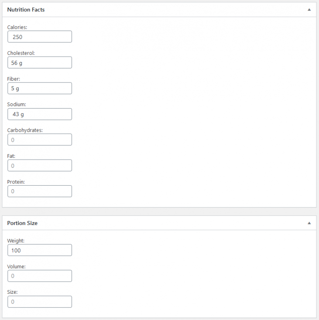Viewport: 319px width, 320px height.
Task: Click the Portion Size panel heading
Action: point(22,223)
